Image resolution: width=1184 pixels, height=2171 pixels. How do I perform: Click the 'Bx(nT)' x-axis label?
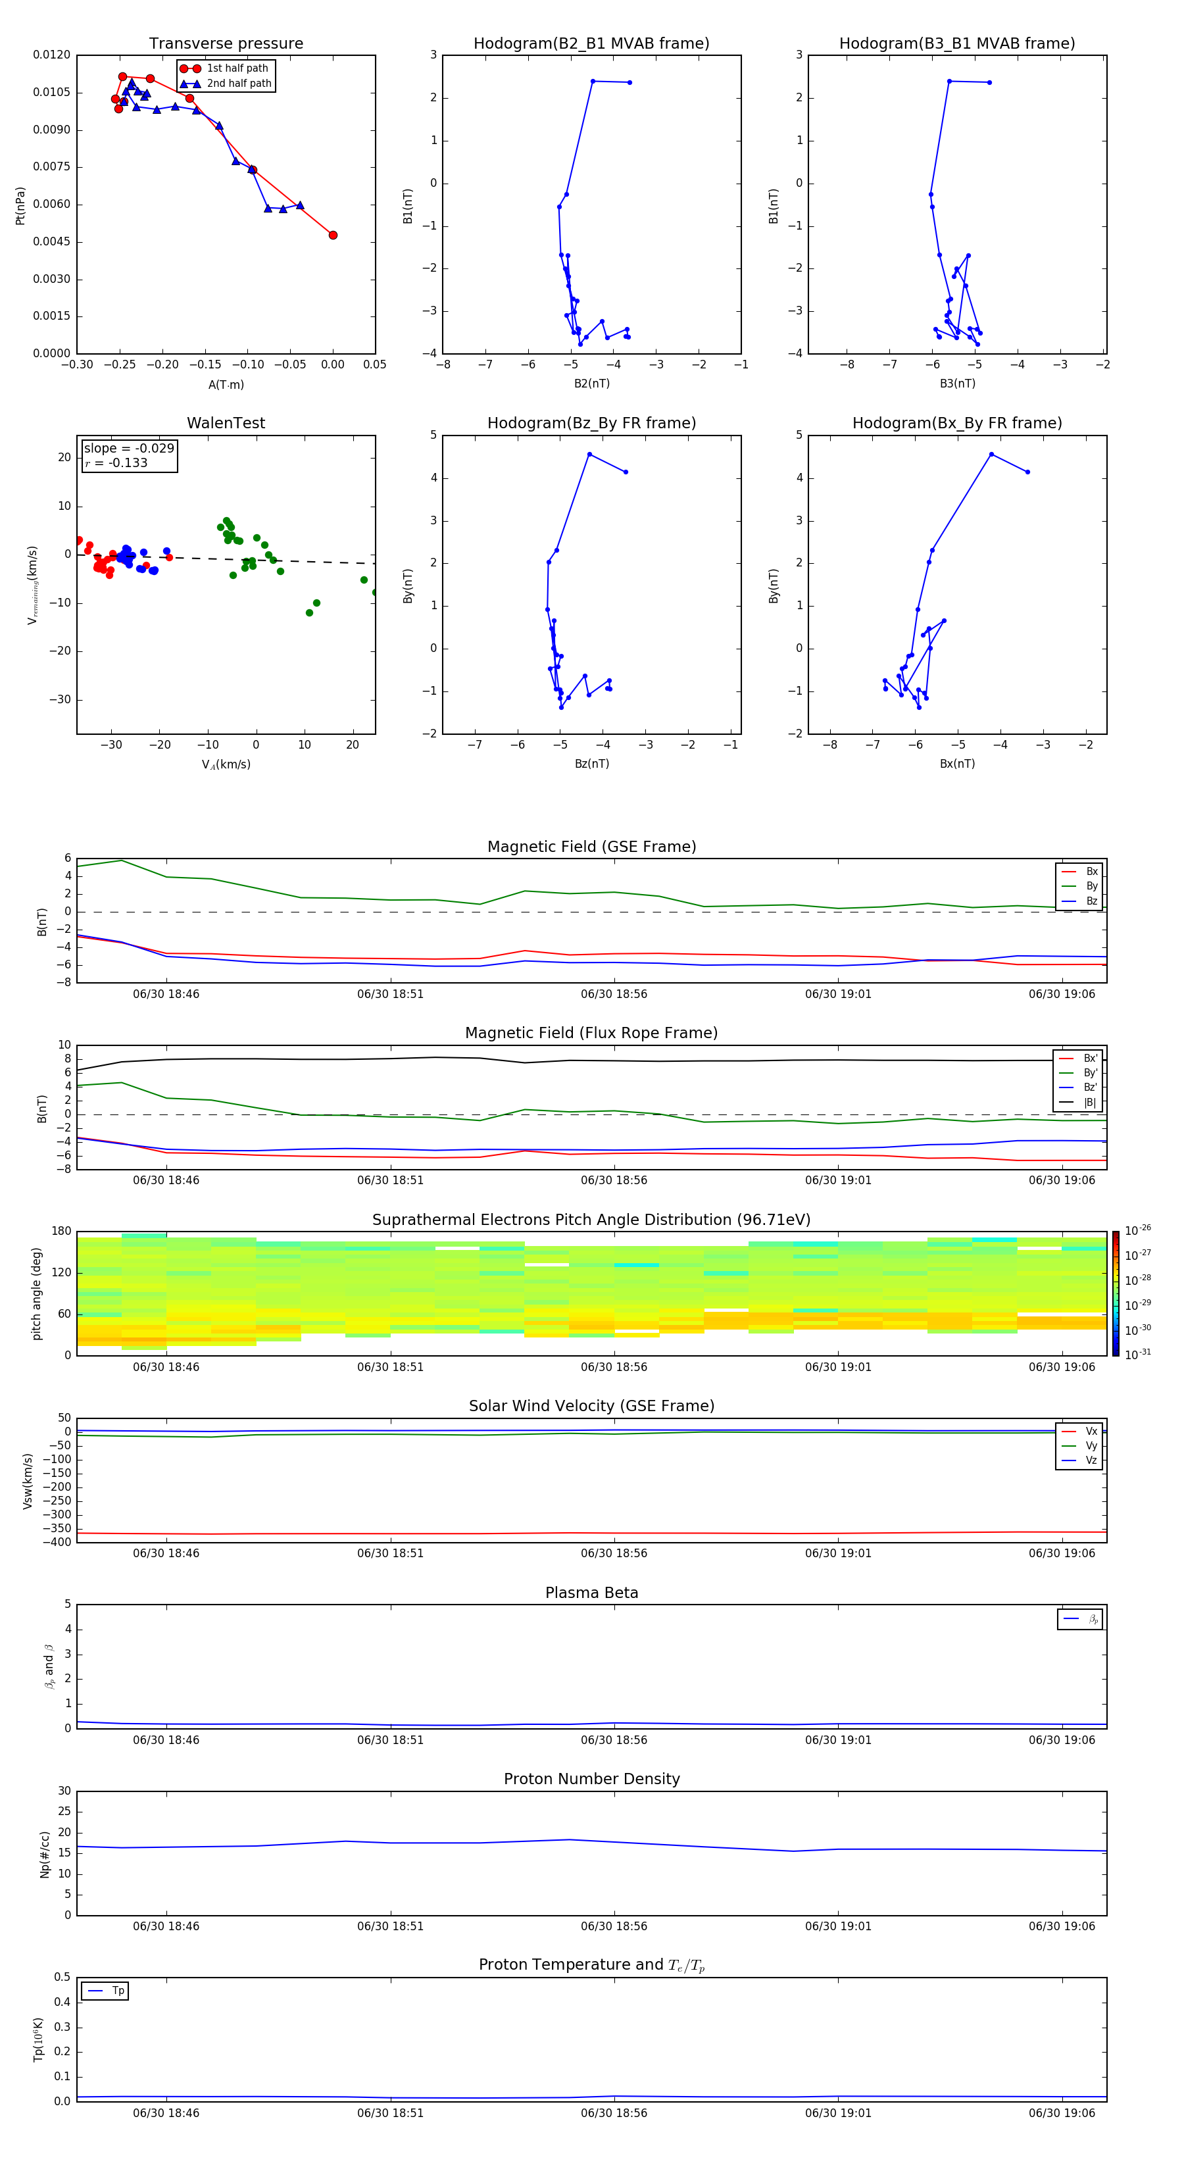(957, 764)
